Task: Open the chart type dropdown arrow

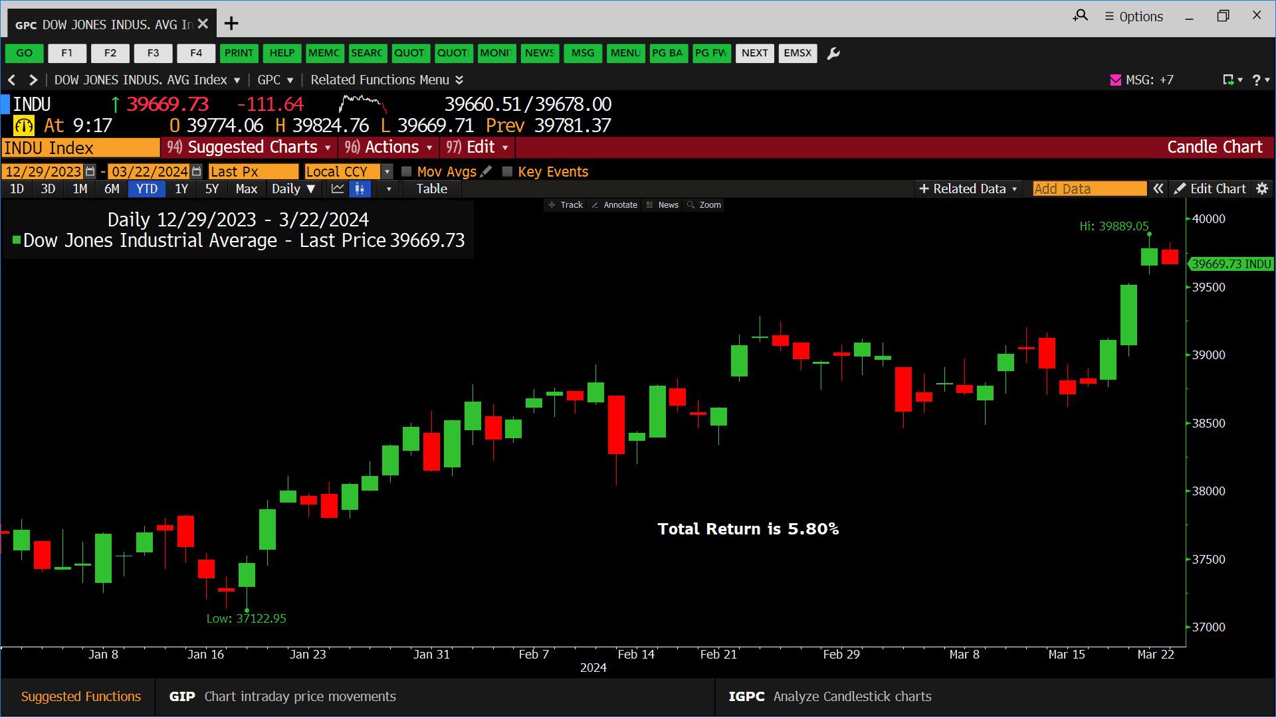Action: point(389,189)
